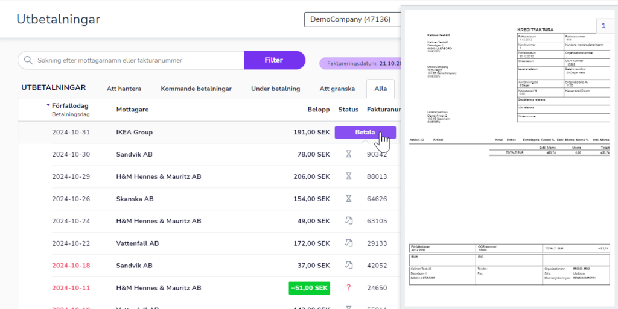The width and height of the screenshot is (618, 309).
Task: Click the Faktureringsdatum filter chip
Action: point(360,63)
